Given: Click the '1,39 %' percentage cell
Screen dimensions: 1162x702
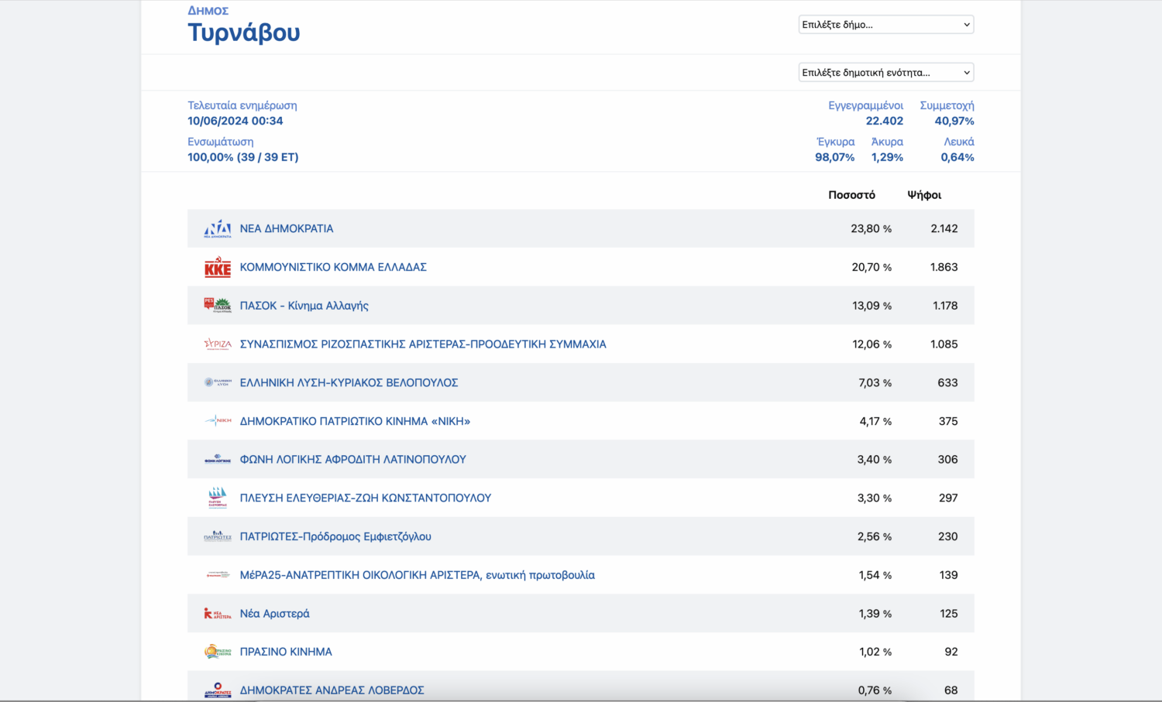Looking at the screenshot, I should coord(875,613).
